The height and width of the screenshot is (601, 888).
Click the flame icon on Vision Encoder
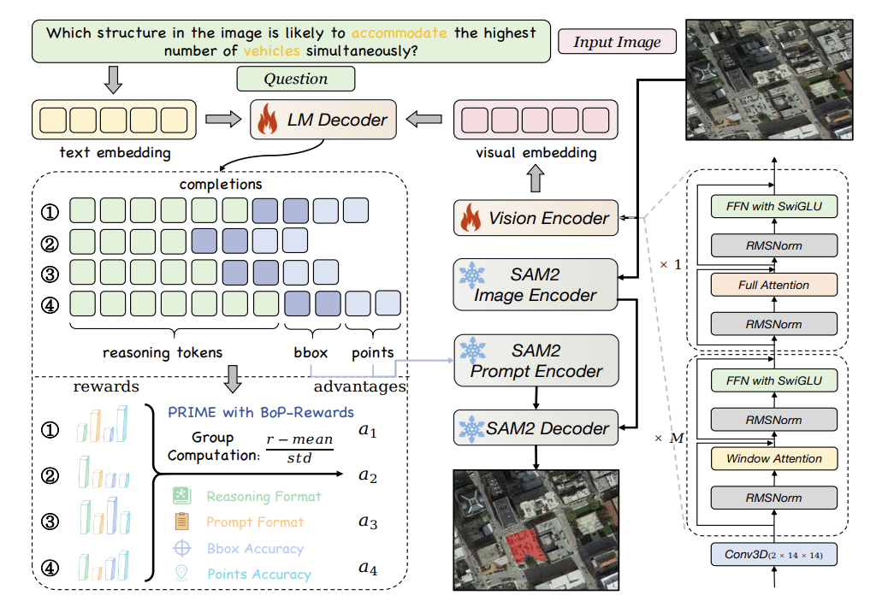pyautogui.click(x=470, y=218)
